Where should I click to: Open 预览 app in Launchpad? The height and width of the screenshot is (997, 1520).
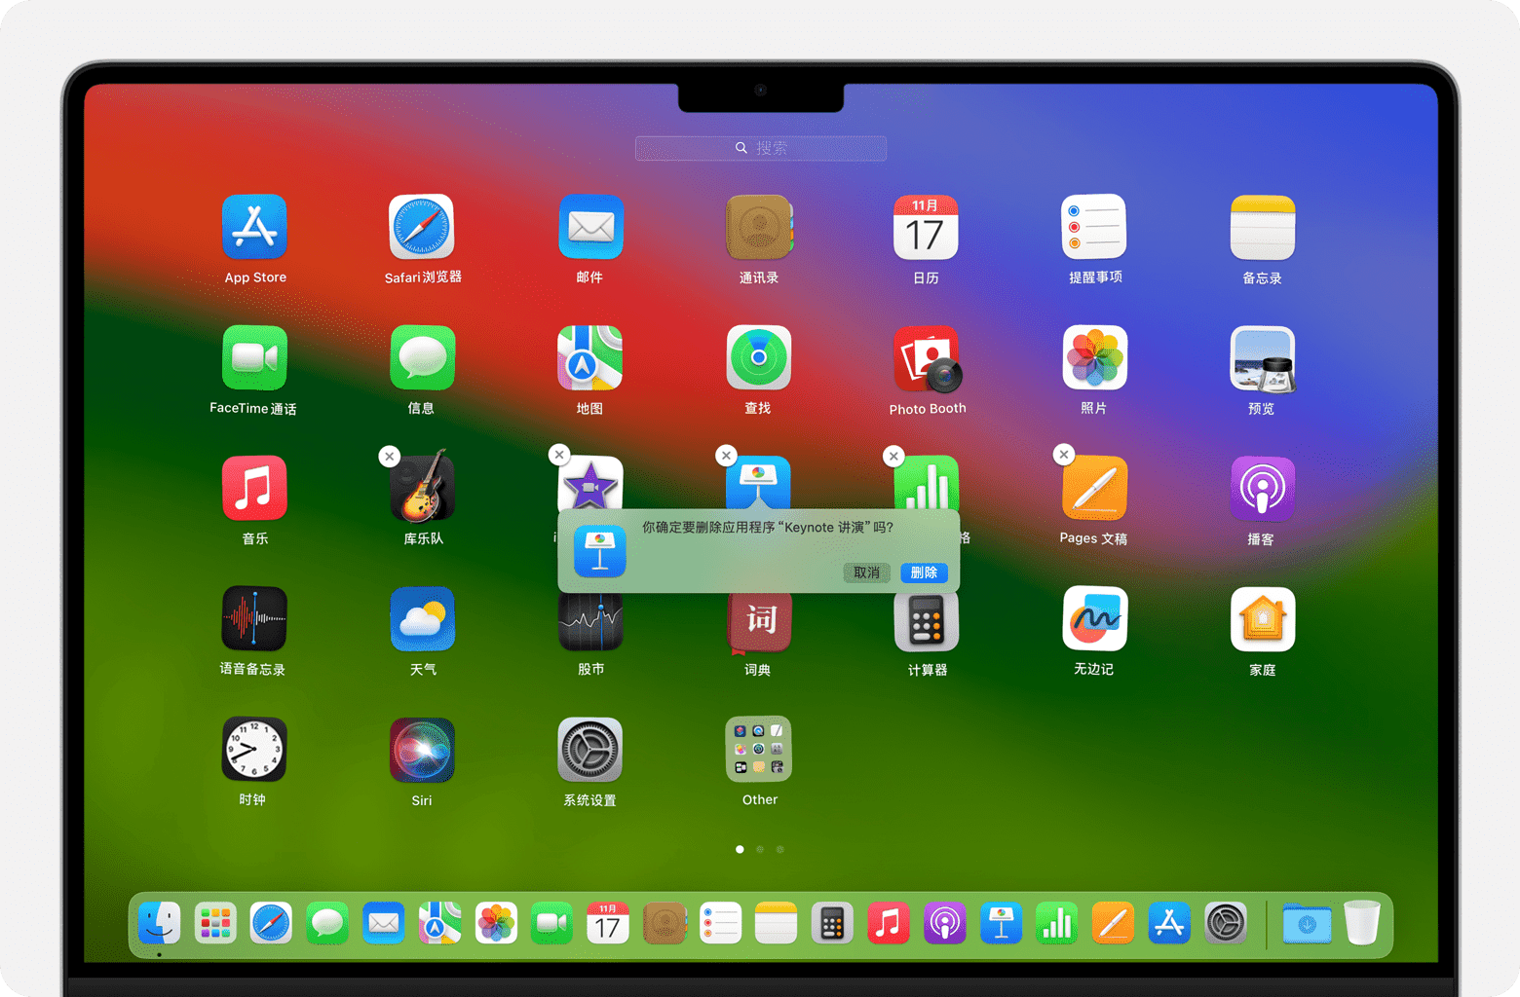pos(1263,357)
